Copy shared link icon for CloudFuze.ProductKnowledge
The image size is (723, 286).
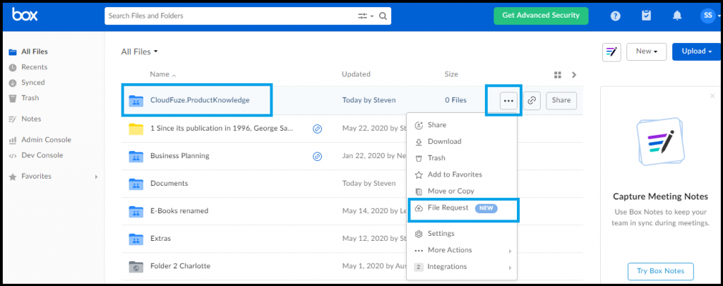(532, 100)
